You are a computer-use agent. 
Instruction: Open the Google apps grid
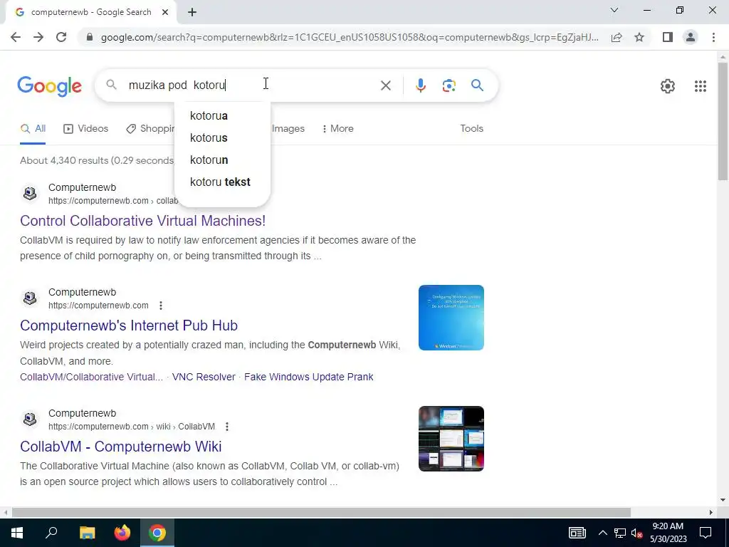click(701, 86)
